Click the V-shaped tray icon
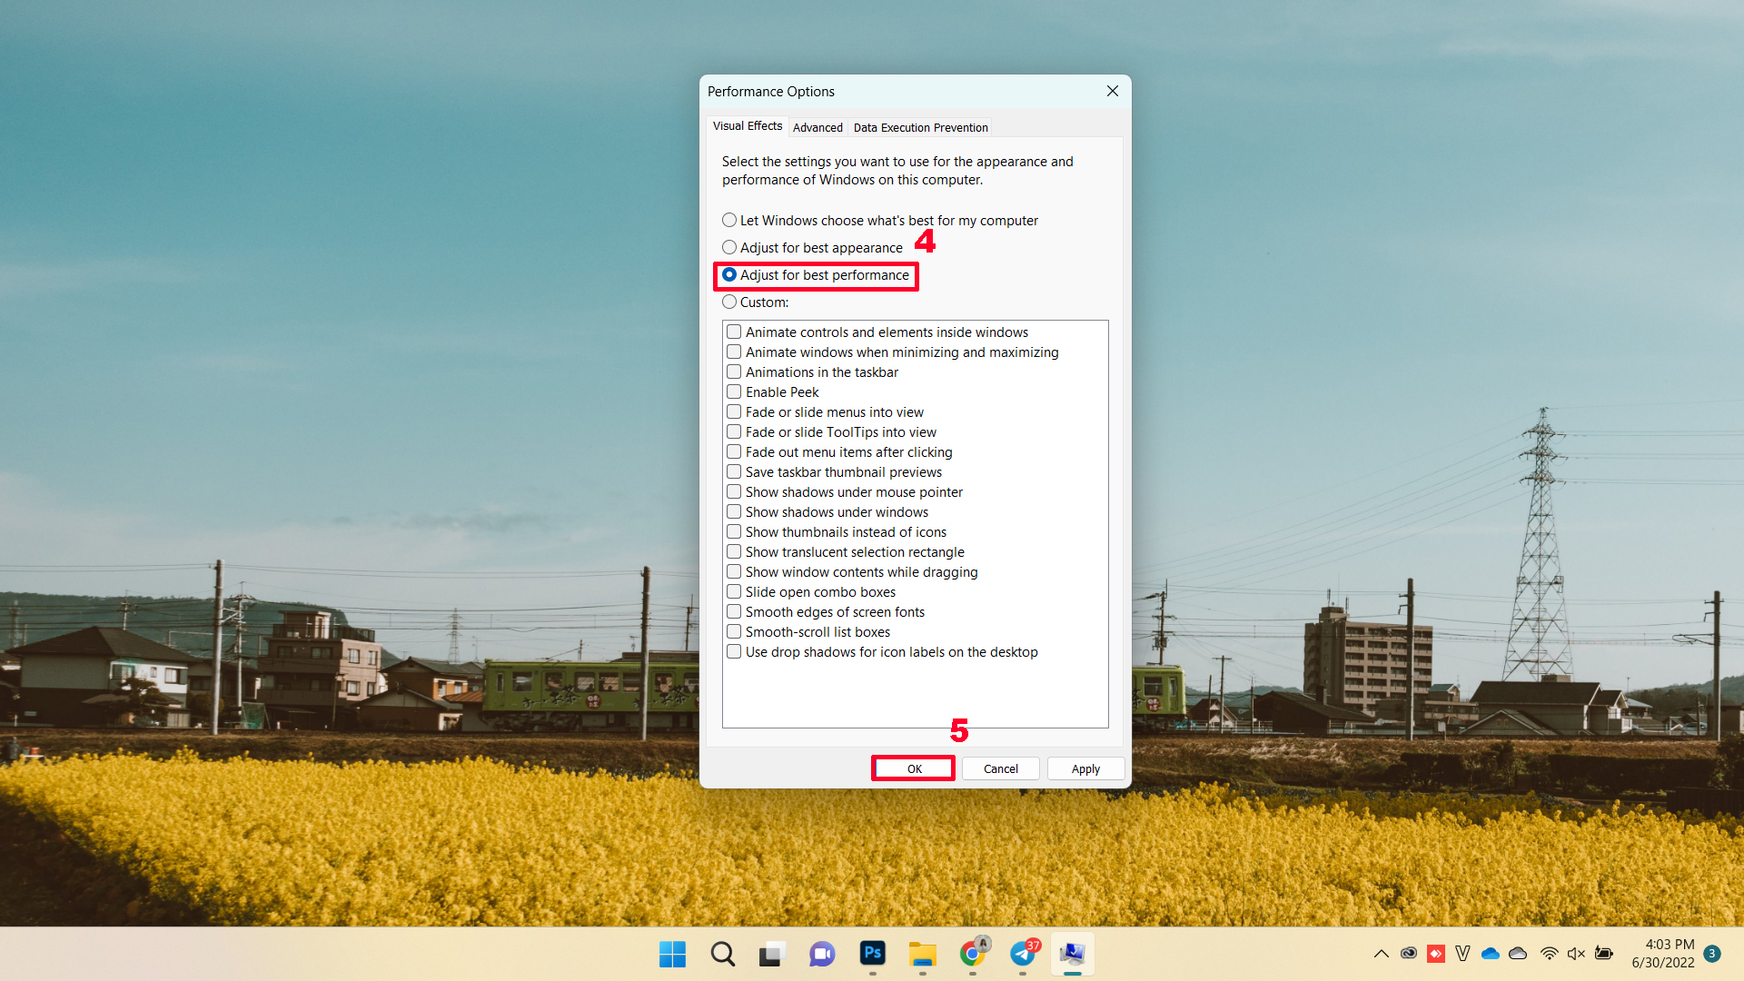The height and width of the screenshot is (981, 1744). [x=1462, y=954]
